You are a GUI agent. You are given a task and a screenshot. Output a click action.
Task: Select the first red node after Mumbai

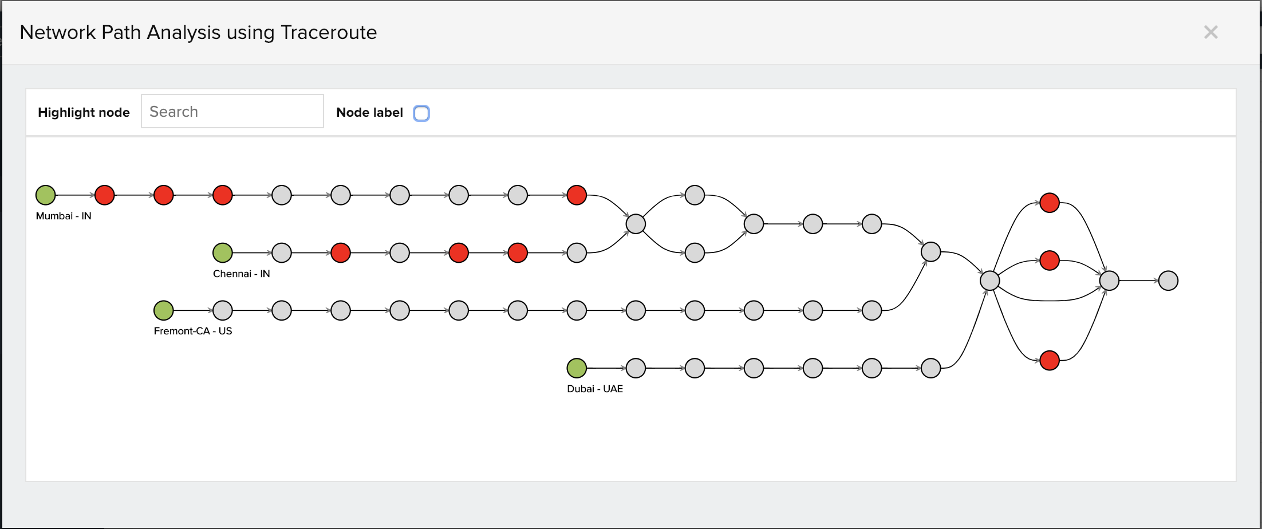[x=105, y=195]
